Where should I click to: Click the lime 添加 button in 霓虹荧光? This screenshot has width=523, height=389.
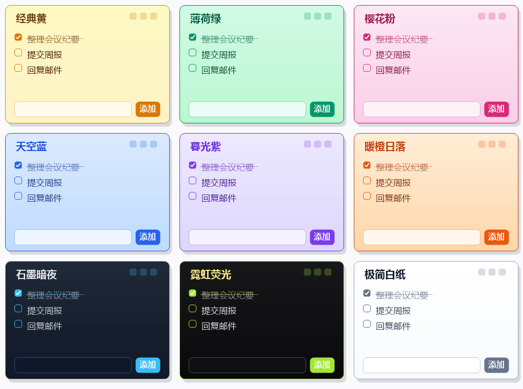322,365
